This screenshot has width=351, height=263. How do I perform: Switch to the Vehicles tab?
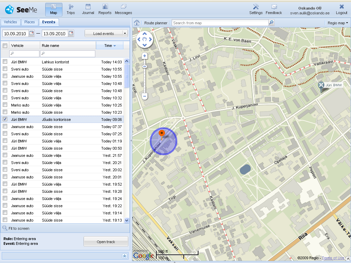10,22
